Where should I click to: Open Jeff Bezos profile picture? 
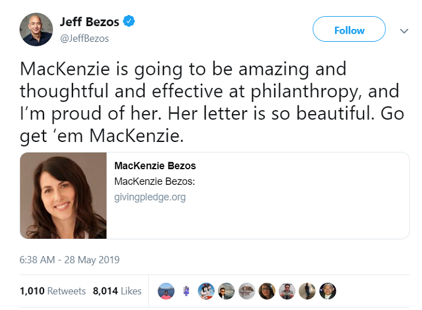[36, 30]
